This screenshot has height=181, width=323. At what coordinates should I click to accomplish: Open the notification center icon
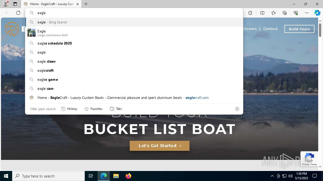click(x=315, y=176)
